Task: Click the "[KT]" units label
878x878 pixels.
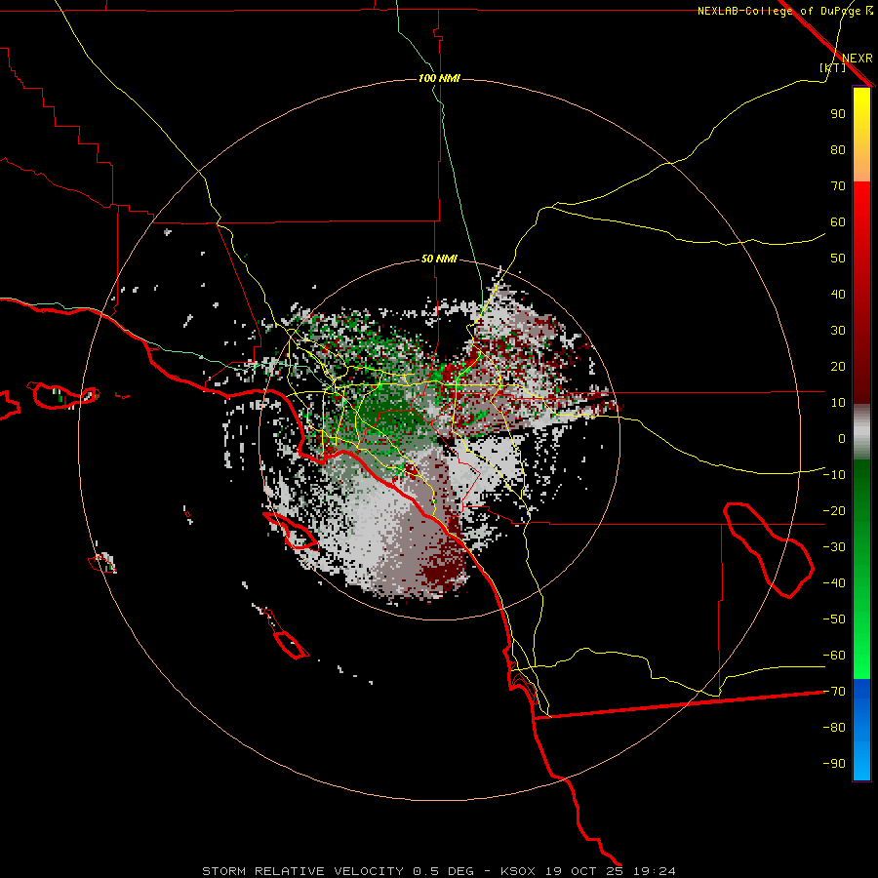Action: [x=832, y=67]
